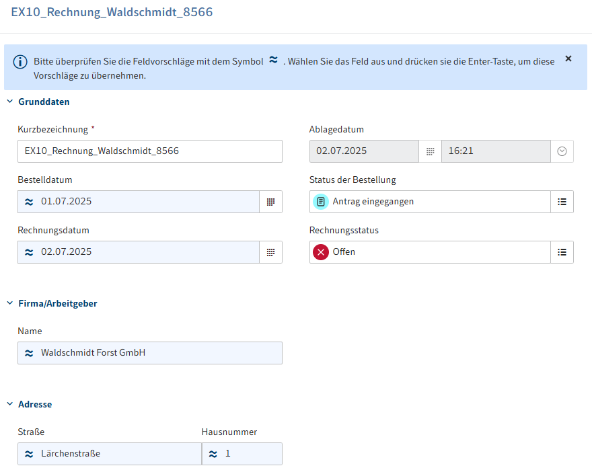Viewport: 592px width, 472px height.
Task: Click the suggestion symbol in Straße field
Action: pyautogui.click(x=29, y=454)
